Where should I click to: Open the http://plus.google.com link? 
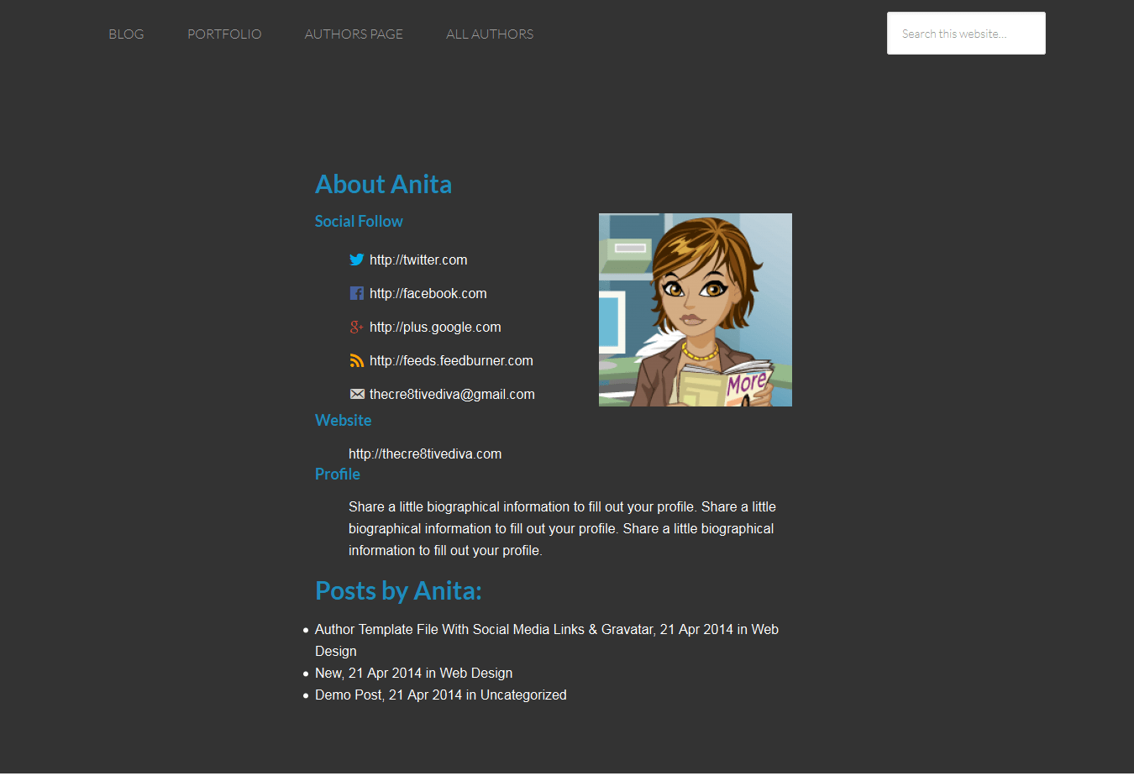[435, 327]
